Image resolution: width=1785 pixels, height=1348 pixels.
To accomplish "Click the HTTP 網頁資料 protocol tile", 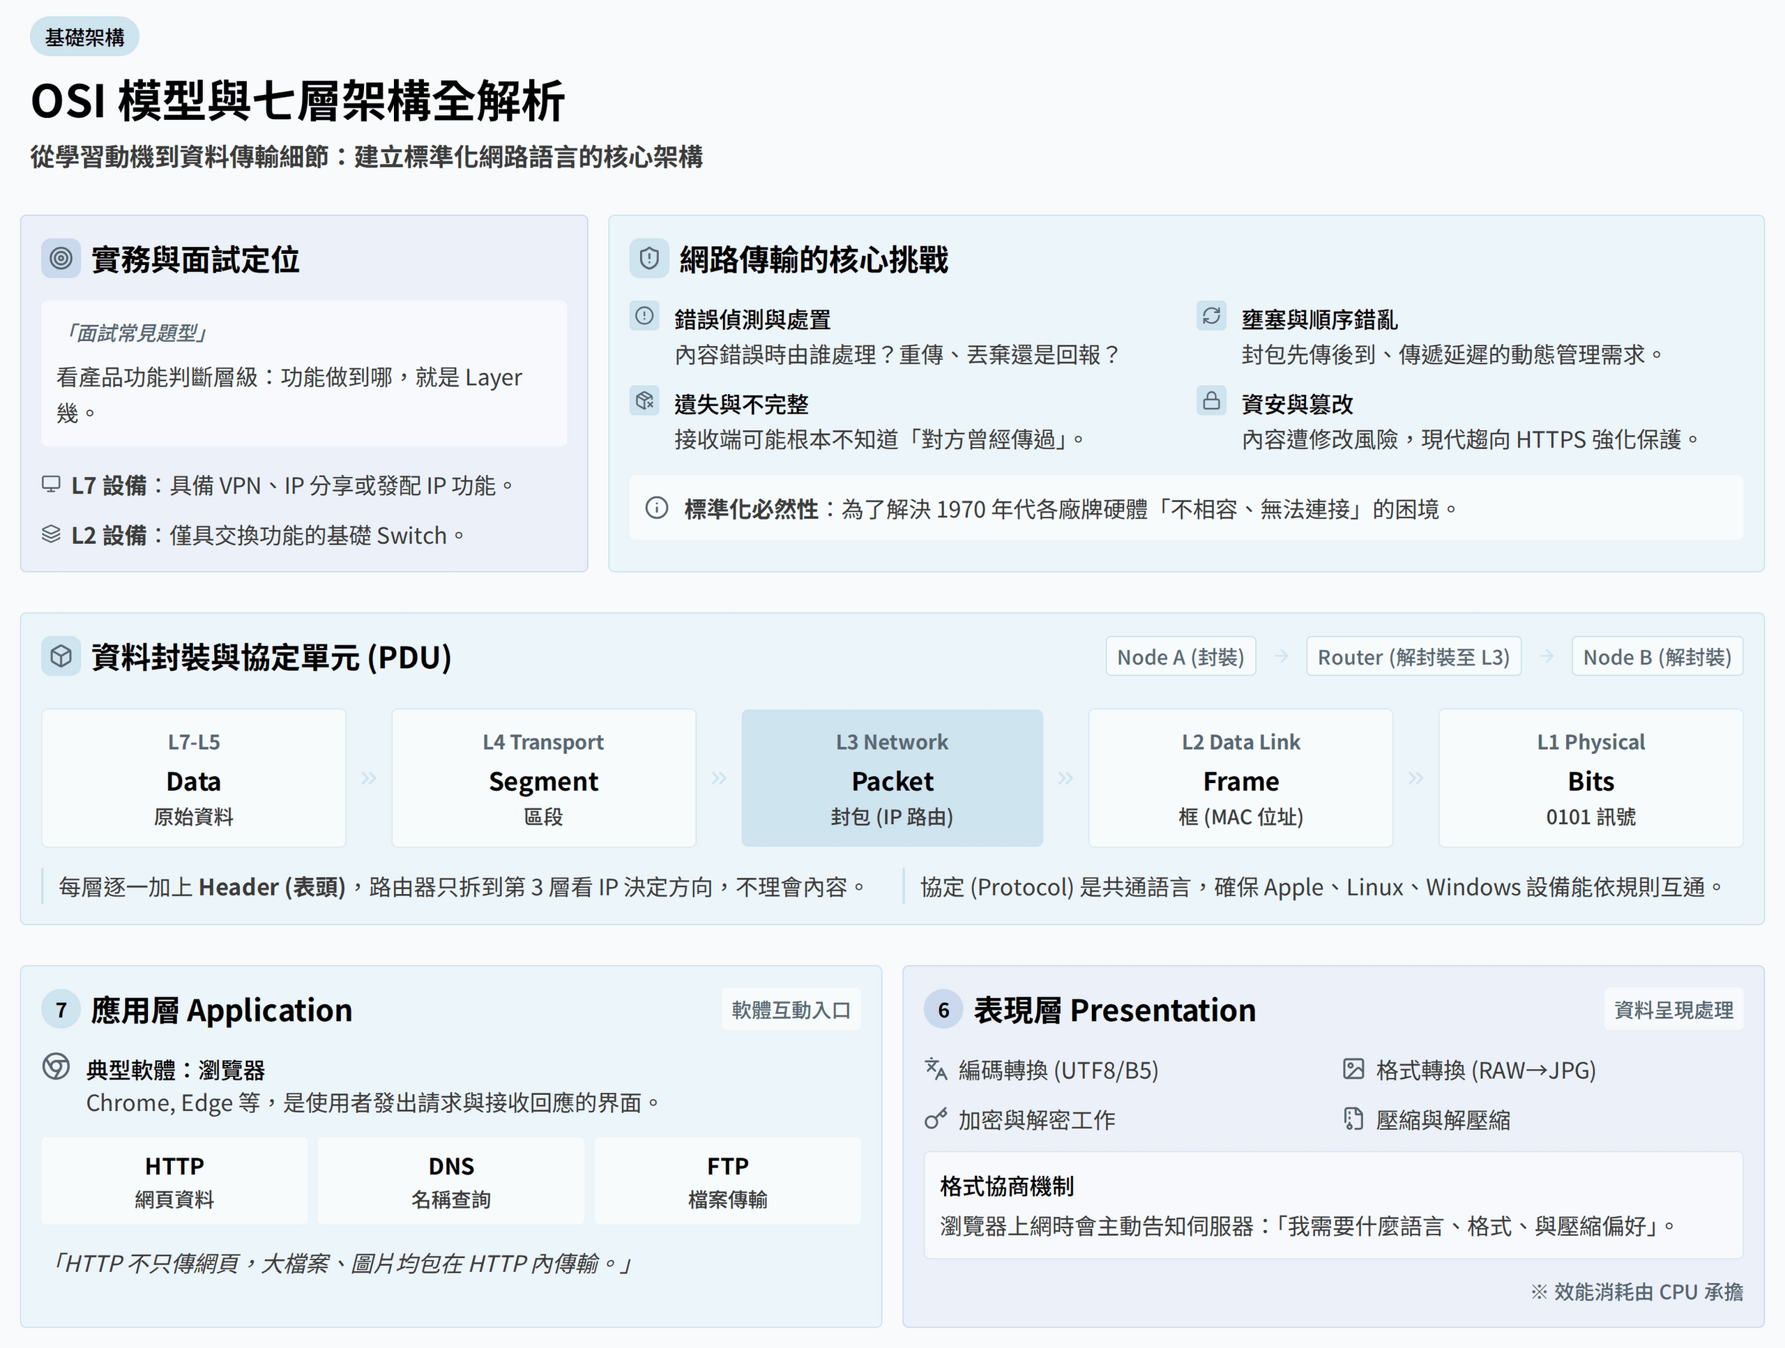I will 174,1182.
